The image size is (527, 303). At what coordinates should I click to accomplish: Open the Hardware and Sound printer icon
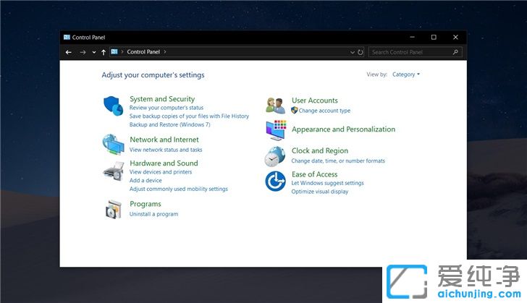[114, 171]
